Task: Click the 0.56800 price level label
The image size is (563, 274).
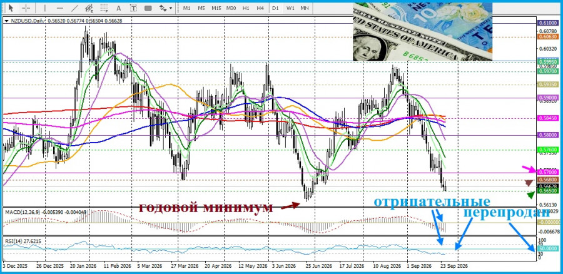Action: [x=547, y=180]
